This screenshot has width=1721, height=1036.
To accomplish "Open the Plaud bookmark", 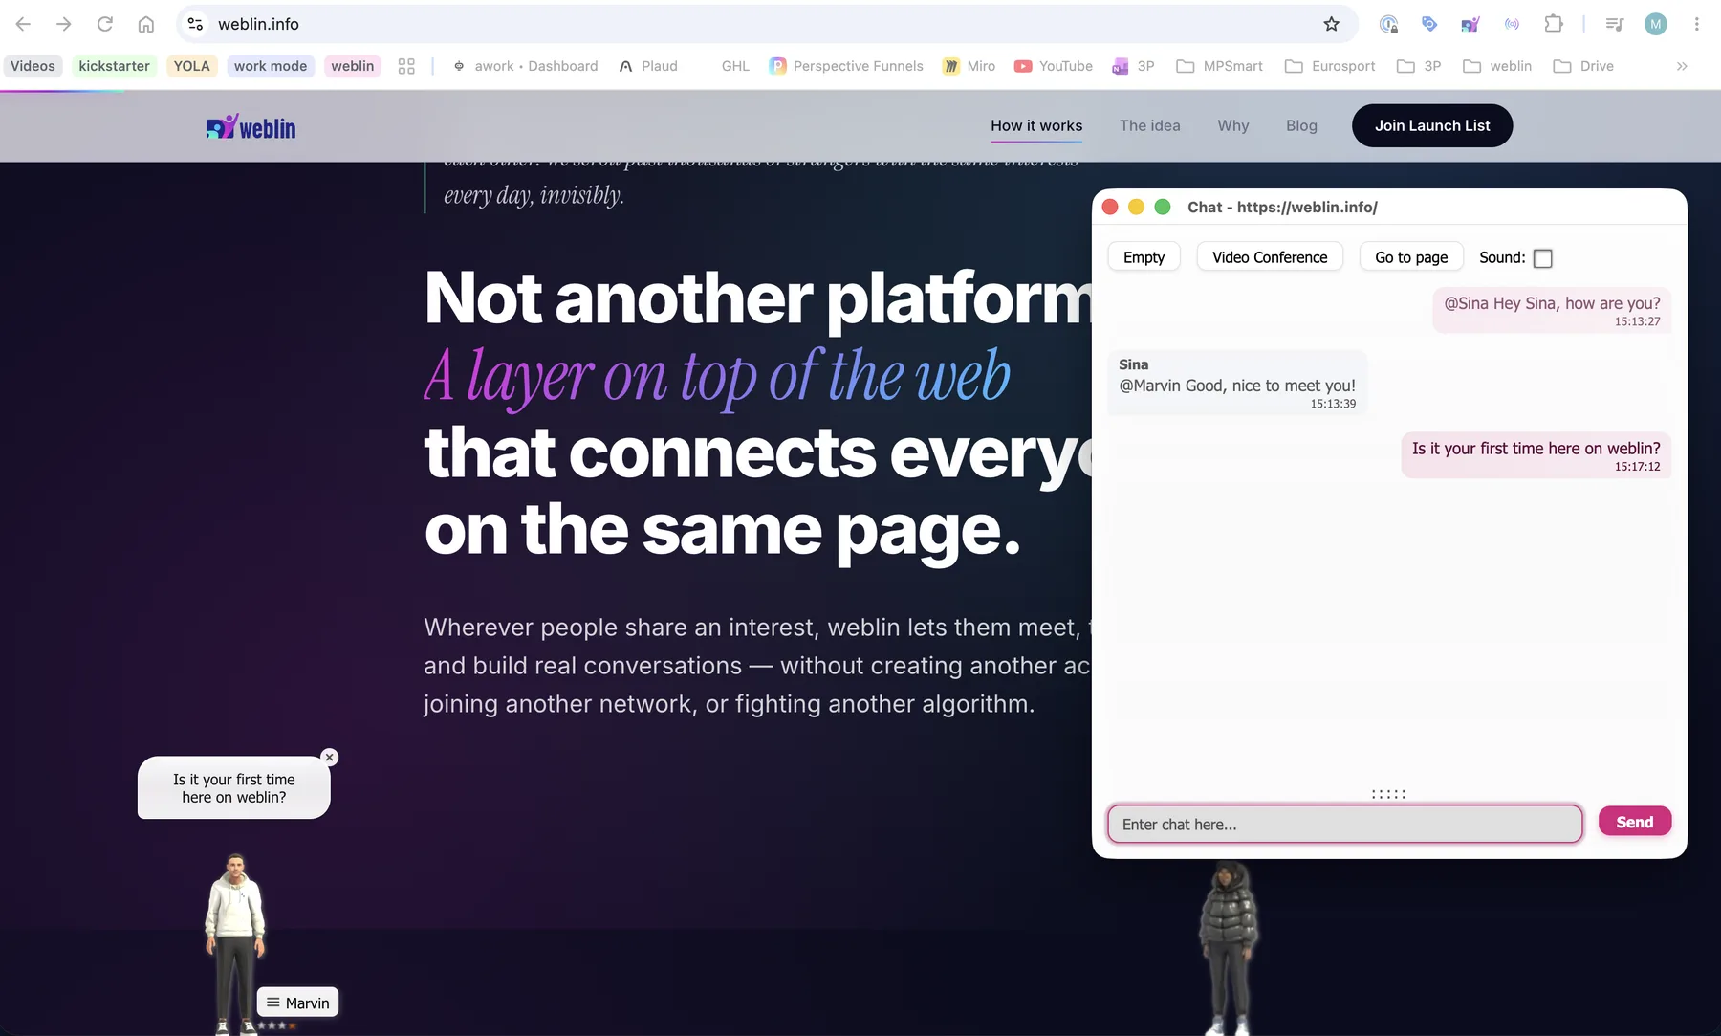I will [x=648, y=66].
